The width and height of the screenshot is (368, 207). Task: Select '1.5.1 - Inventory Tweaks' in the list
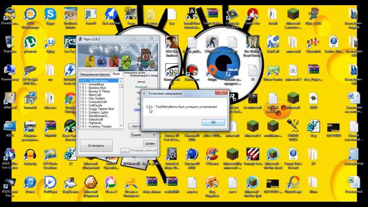point(99,126)
